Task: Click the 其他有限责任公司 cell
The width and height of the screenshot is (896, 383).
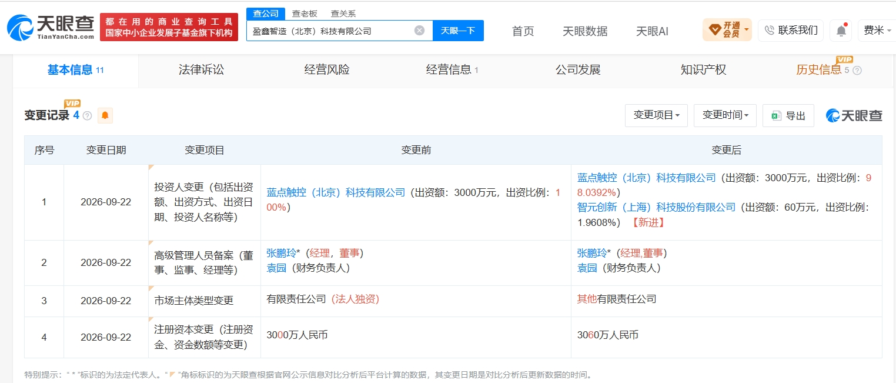Action: 617,299
